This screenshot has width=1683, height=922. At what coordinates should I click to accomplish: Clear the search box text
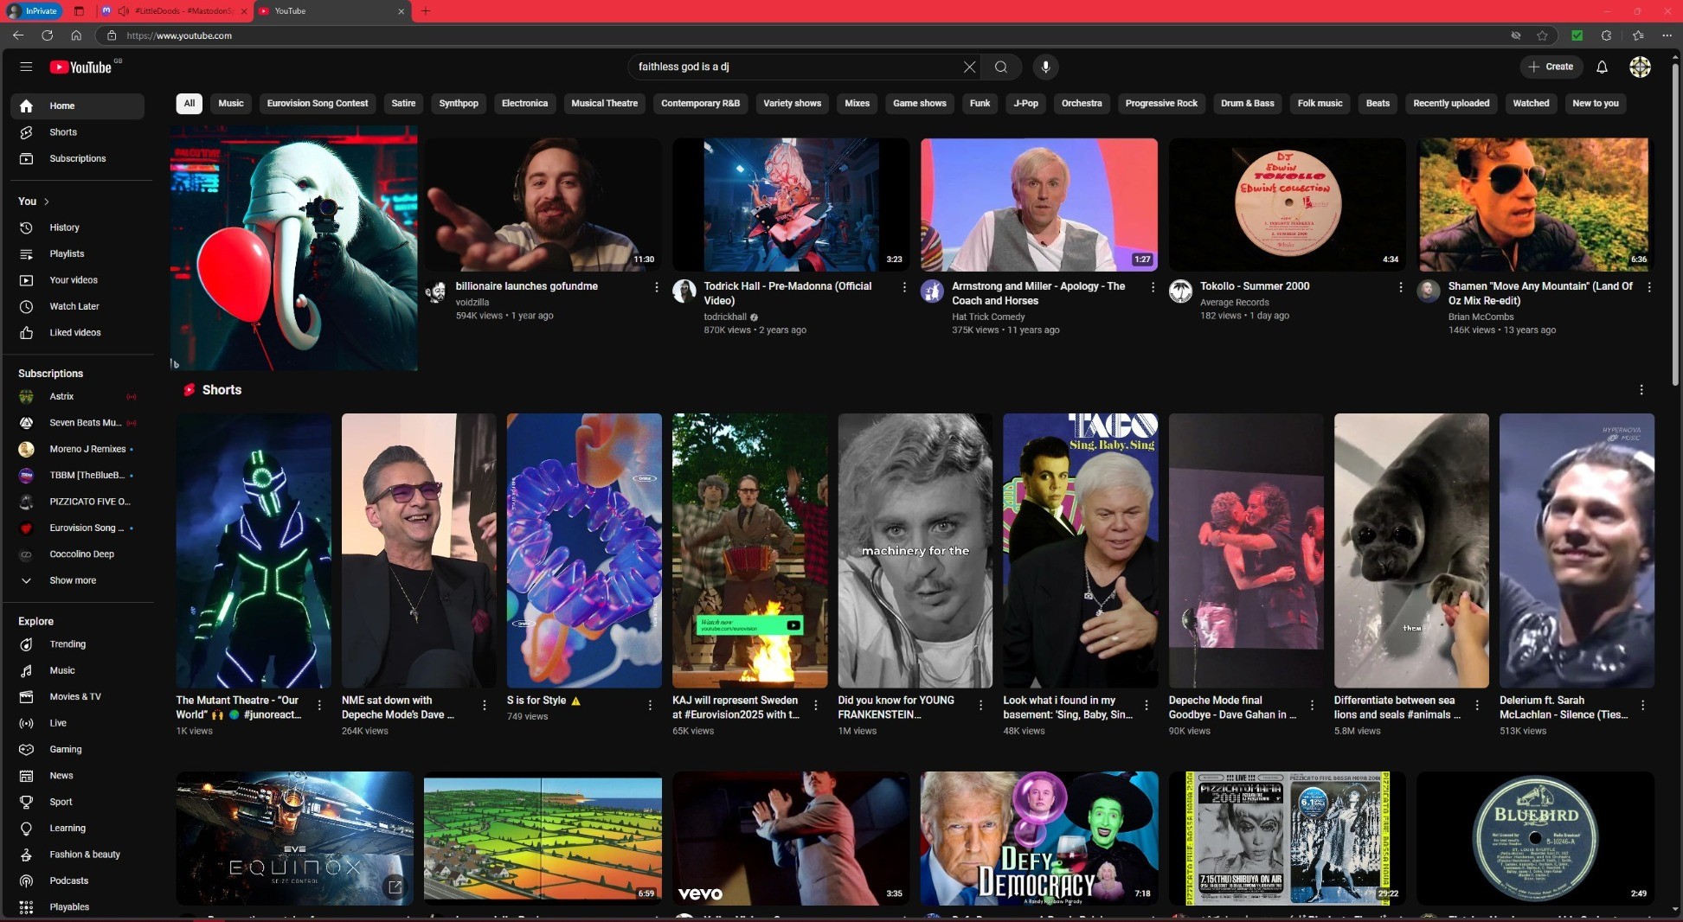click(969, 67)
